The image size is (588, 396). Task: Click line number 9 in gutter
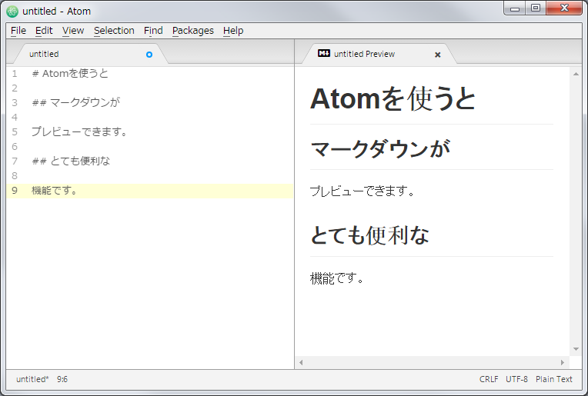click(x=15, y=191)
